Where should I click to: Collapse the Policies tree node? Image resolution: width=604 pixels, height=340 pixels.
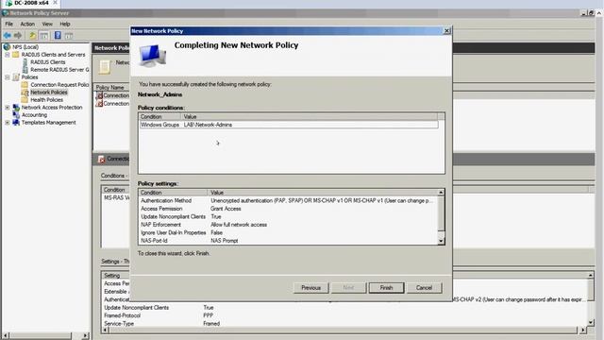[x=8, y=77]
